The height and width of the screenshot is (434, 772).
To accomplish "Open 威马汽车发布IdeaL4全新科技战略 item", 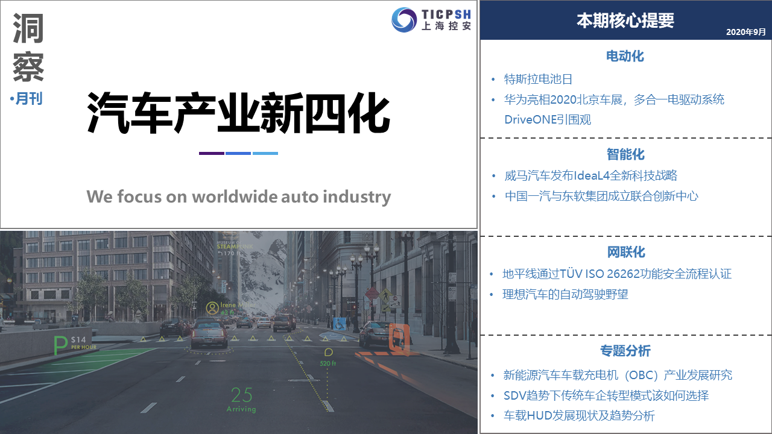I will [x=590, y=175].
